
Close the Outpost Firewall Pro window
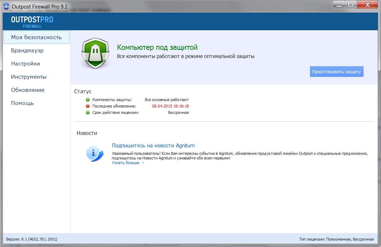click(368, 5)
